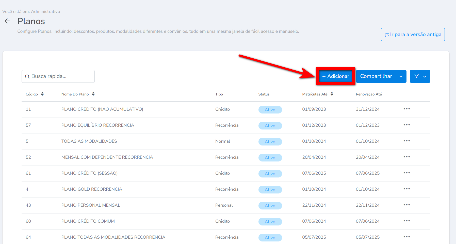Expand the Compartilhar dropdown arrow
The image size is (456, 244).
coord(401,76)
